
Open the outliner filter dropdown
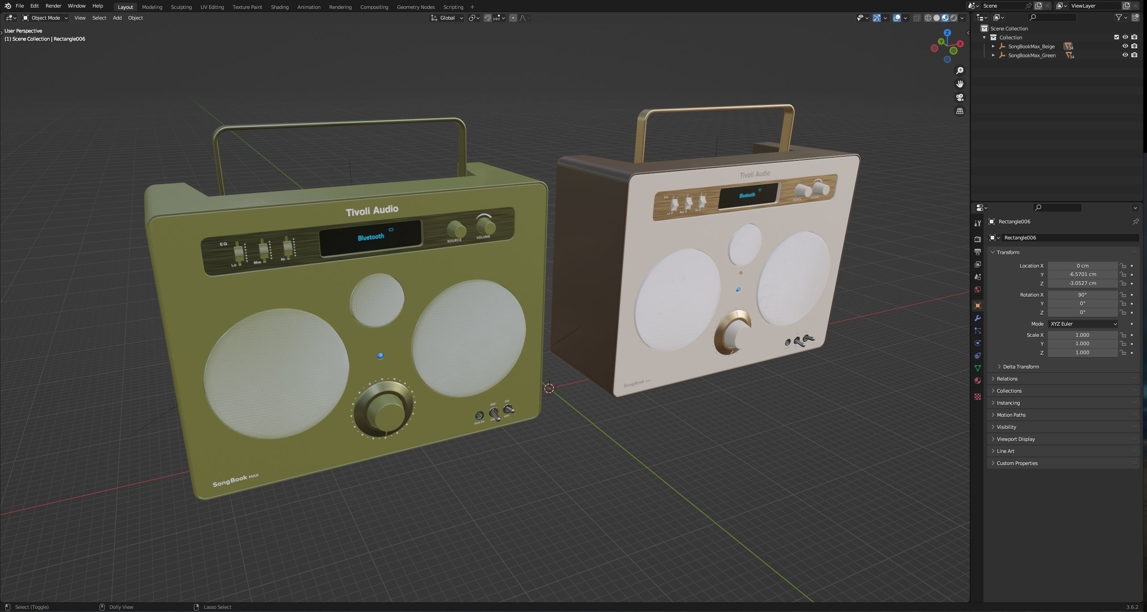click(x=1121, y=17)
